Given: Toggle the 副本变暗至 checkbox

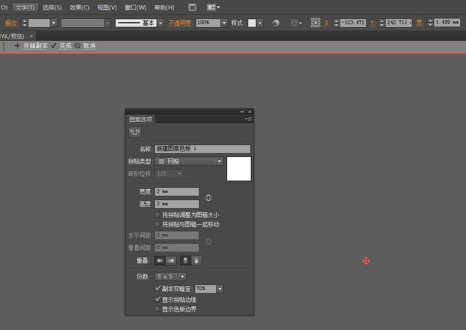Looking at the screenshot, I should 158,288.
